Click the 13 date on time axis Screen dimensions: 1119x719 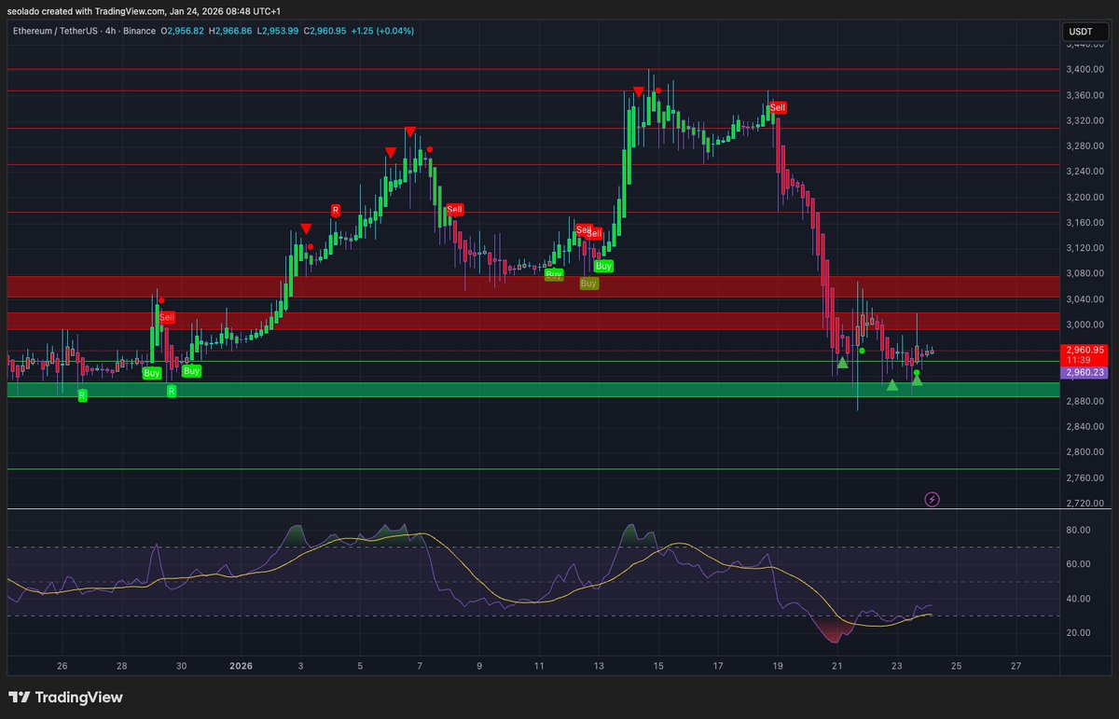(x=599, y=666)
